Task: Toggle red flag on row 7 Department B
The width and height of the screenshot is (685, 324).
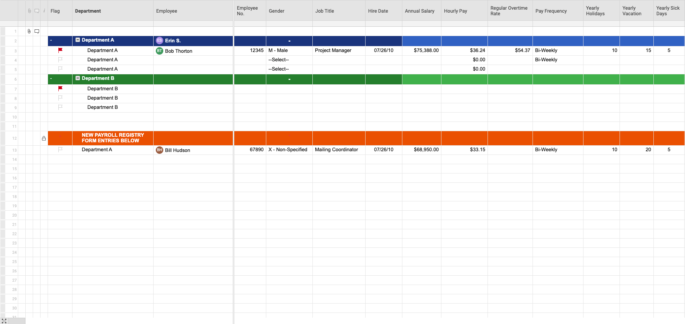Action: [60, 88]
